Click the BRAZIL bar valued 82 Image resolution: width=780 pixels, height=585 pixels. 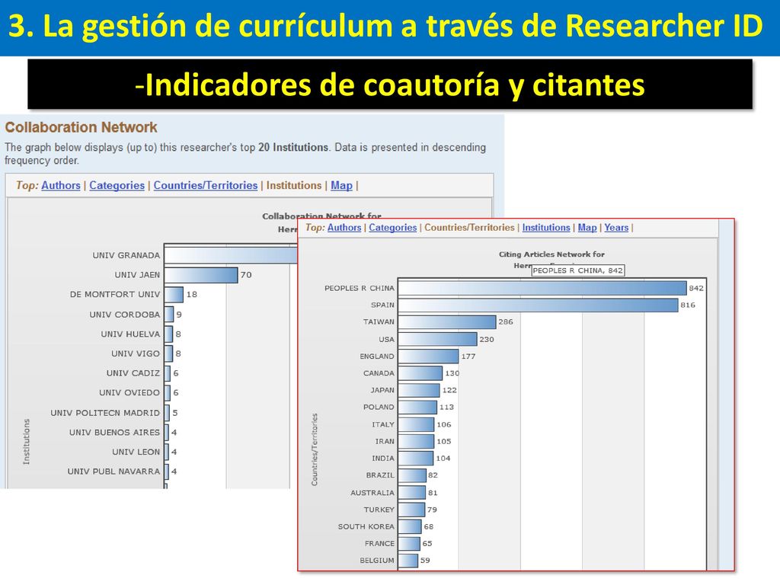point(412,475)
